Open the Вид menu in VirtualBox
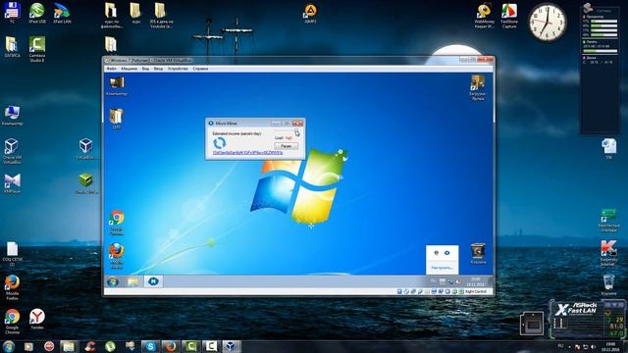 (145, 69)
